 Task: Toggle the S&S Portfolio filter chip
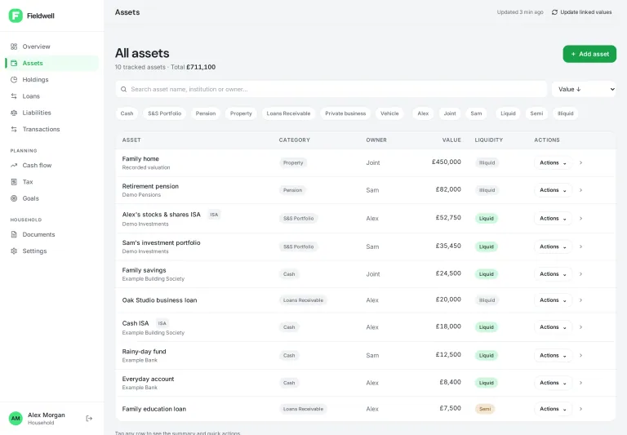pyautogui.click(x=164, y=113)
